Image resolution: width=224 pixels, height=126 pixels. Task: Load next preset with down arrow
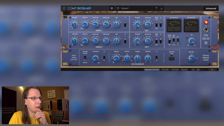[x=161, y=8]
